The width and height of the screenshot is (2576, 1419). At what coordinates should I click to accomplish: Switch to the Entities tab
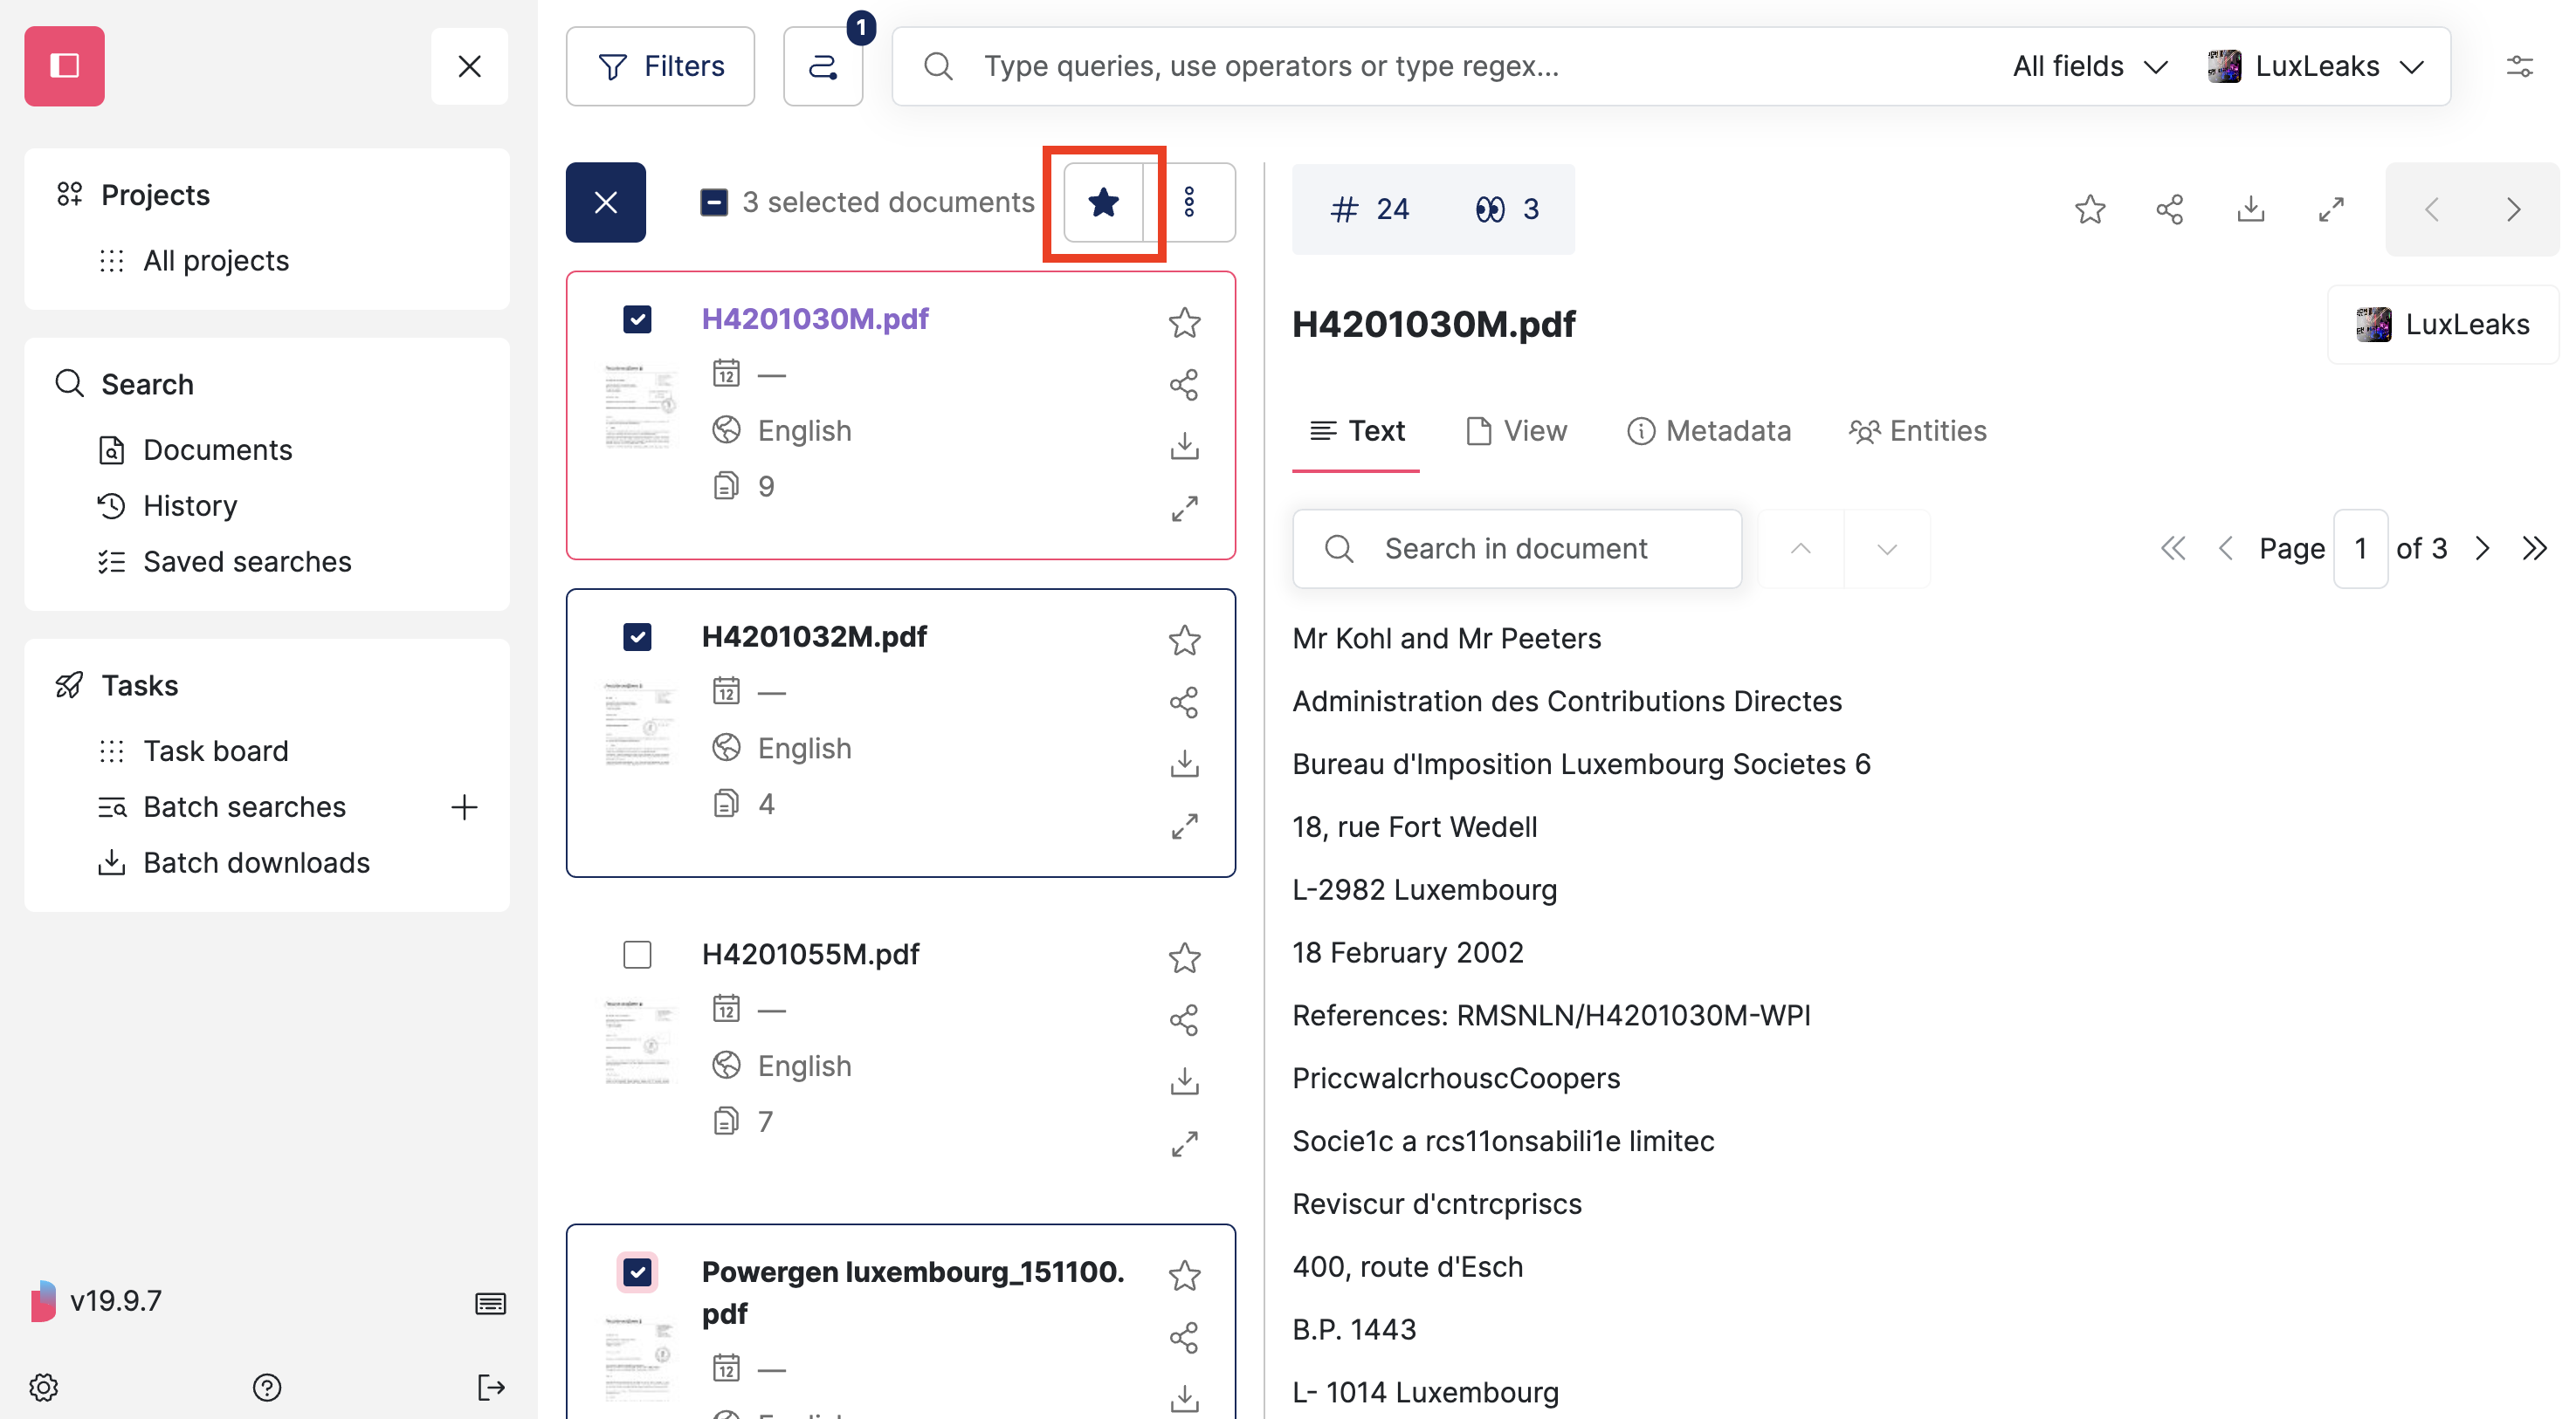click(1918, 432)
